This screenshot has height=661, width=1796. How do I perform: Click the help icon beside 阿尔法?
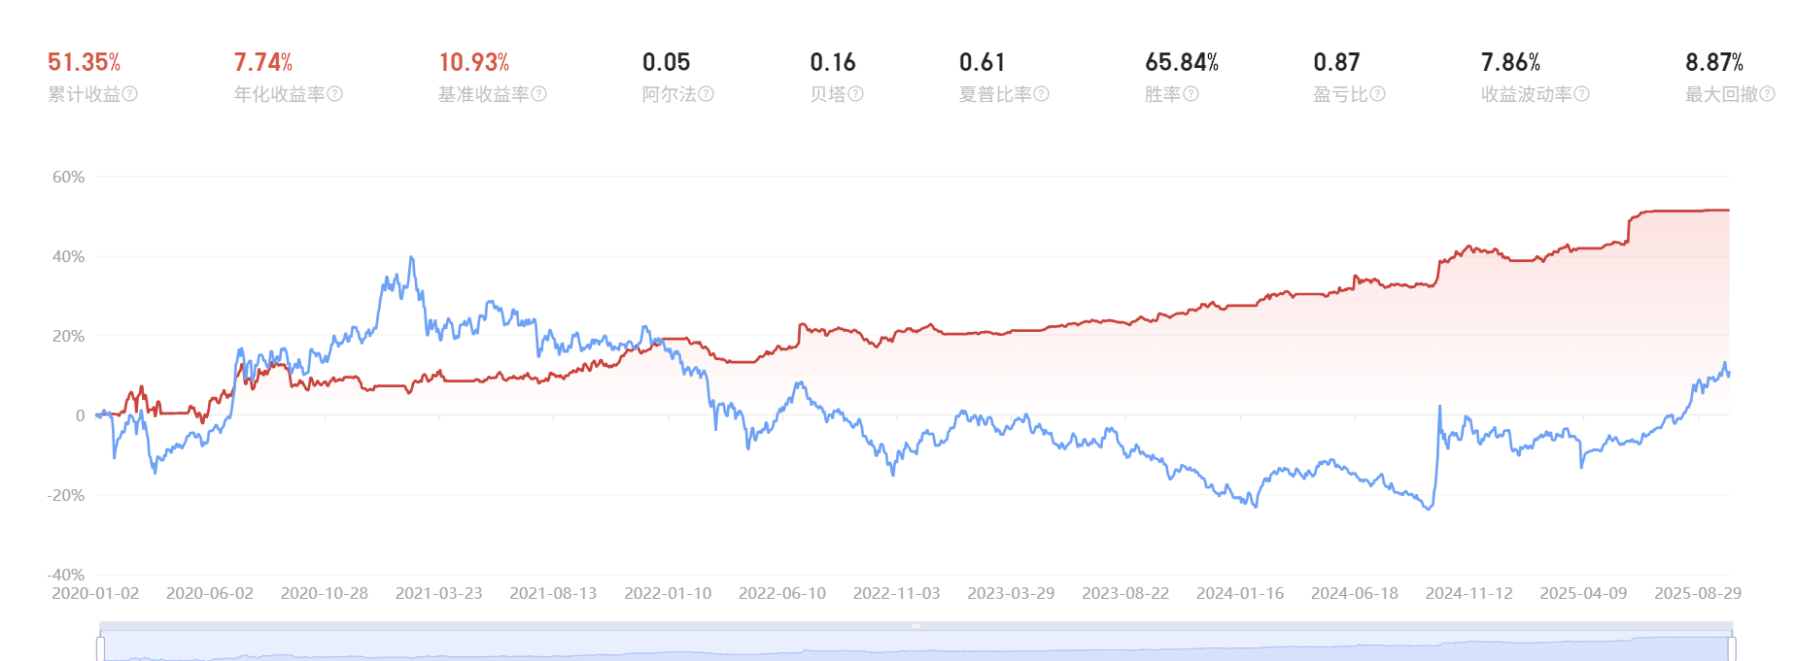coord(707,94)
